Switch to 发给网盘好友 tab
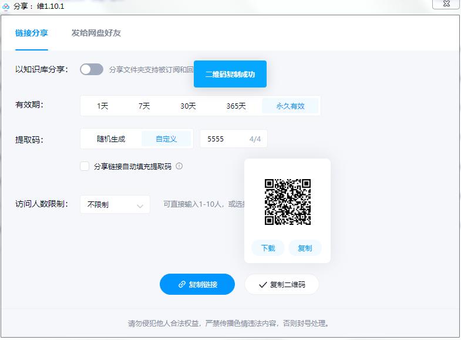Image resolution: width=461 pixels, height=340 pixels. (96, 33)
